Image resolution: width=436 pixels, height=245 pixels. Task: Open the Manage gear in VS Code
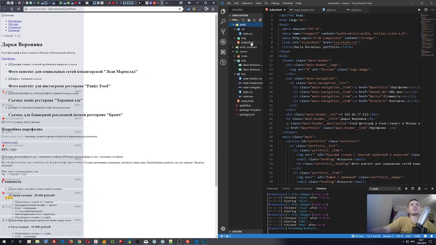[x=223, y=229]
